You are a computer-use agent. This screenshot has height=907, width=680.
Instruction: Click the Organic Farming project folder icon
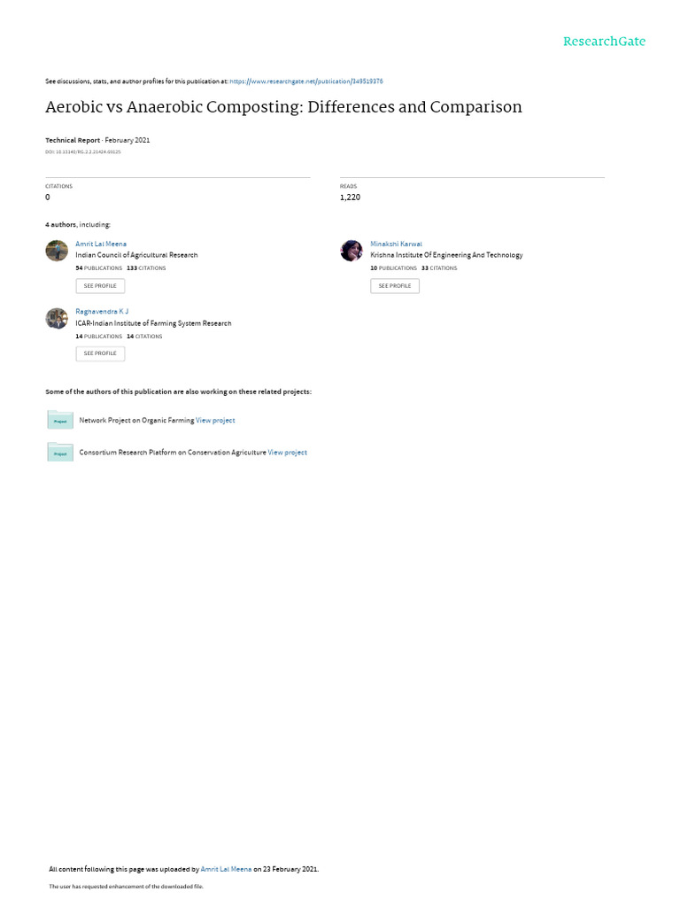tap(60, 420)
